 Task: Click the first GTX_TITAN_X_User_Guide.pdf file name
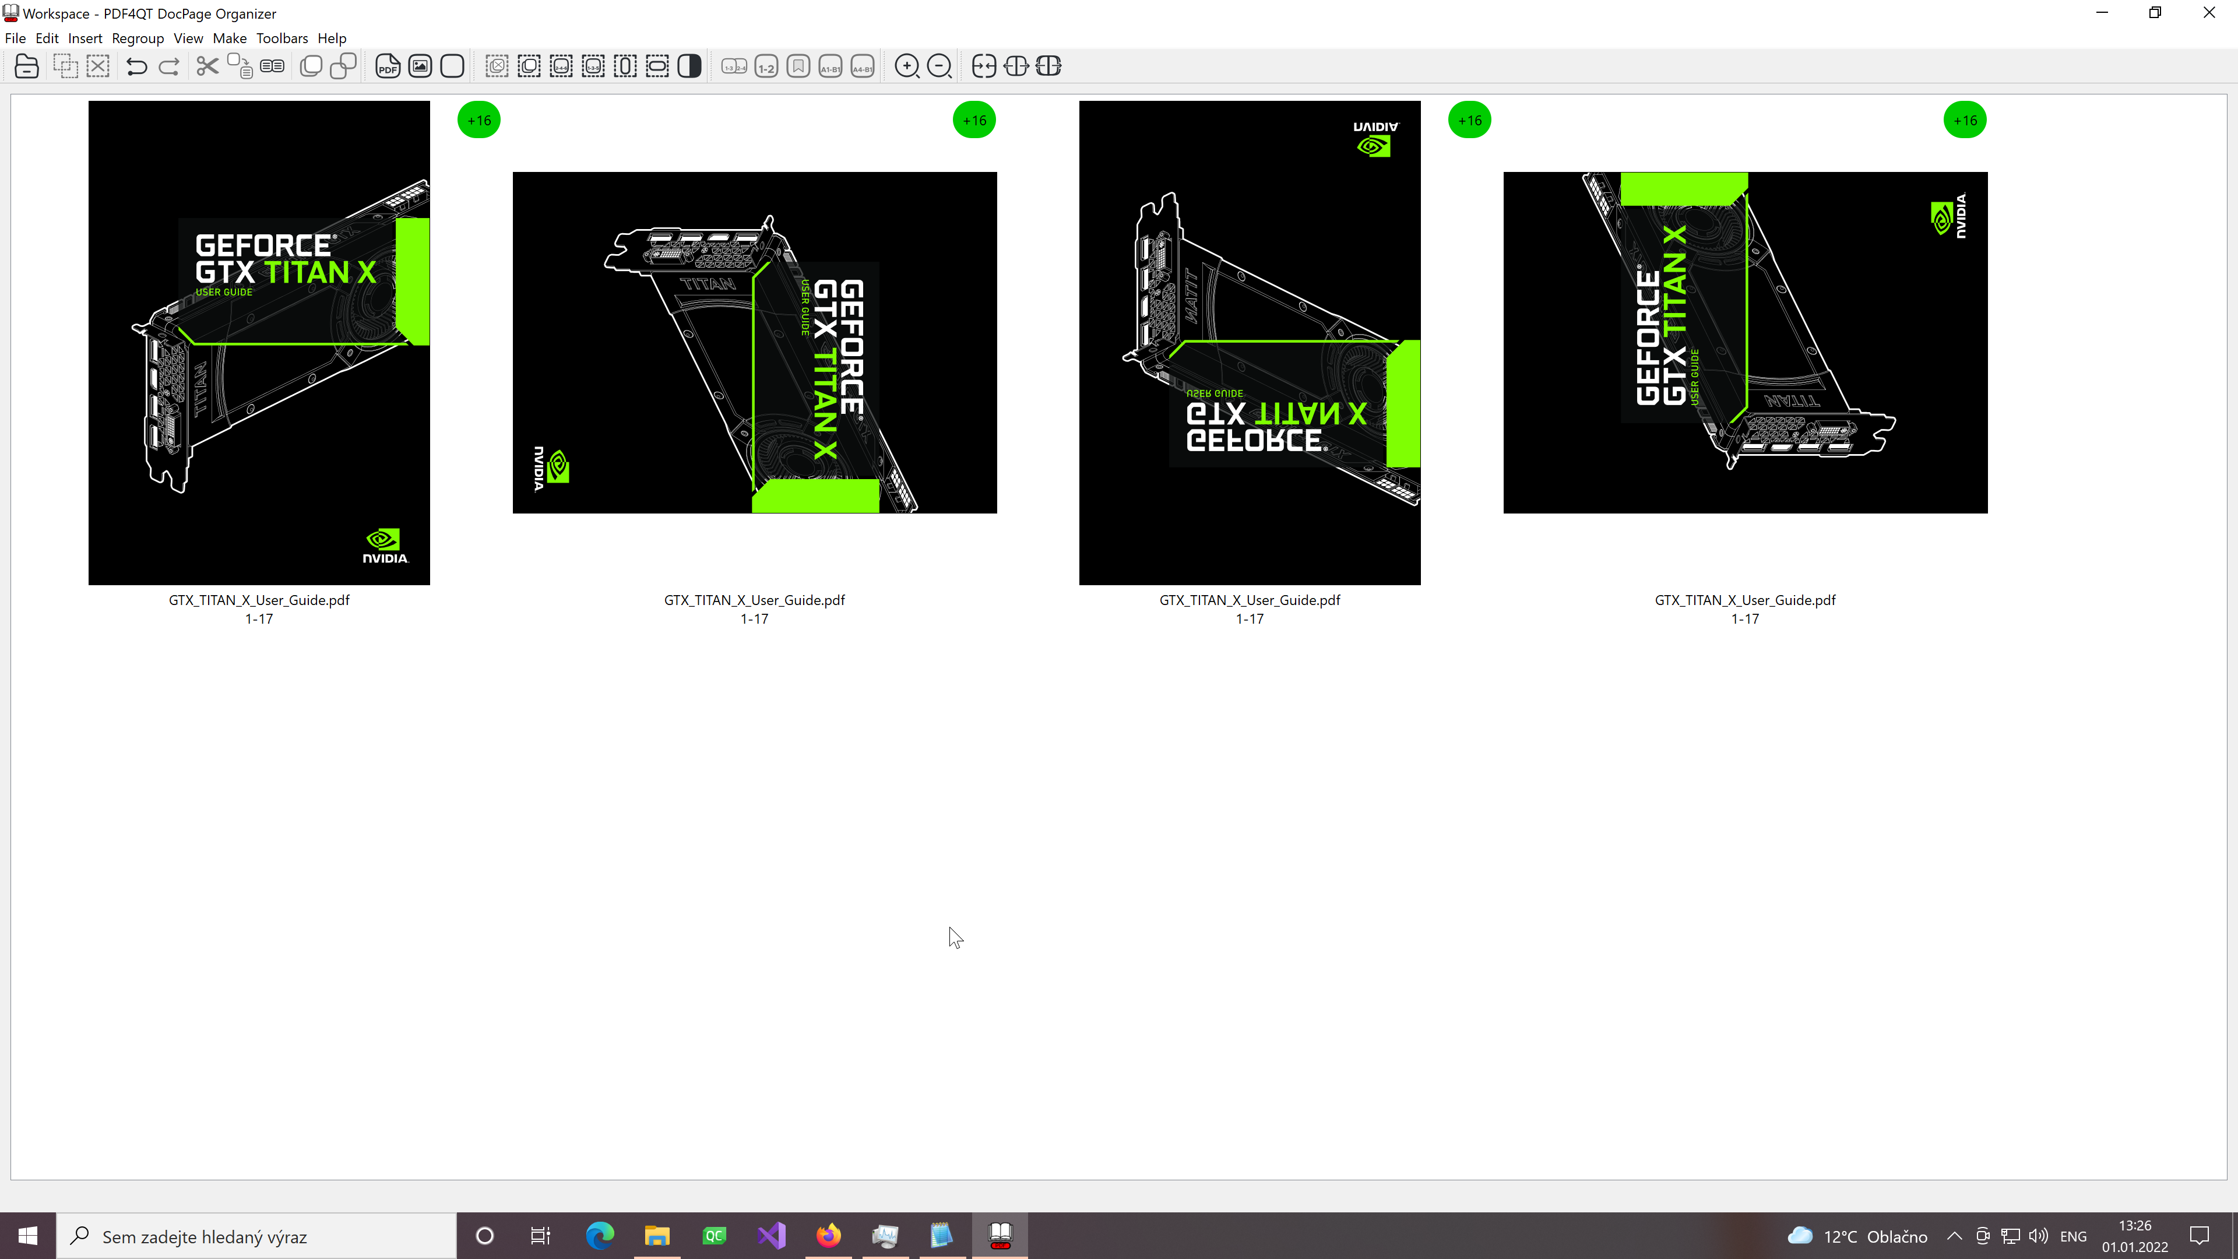[x=259, y=600]
